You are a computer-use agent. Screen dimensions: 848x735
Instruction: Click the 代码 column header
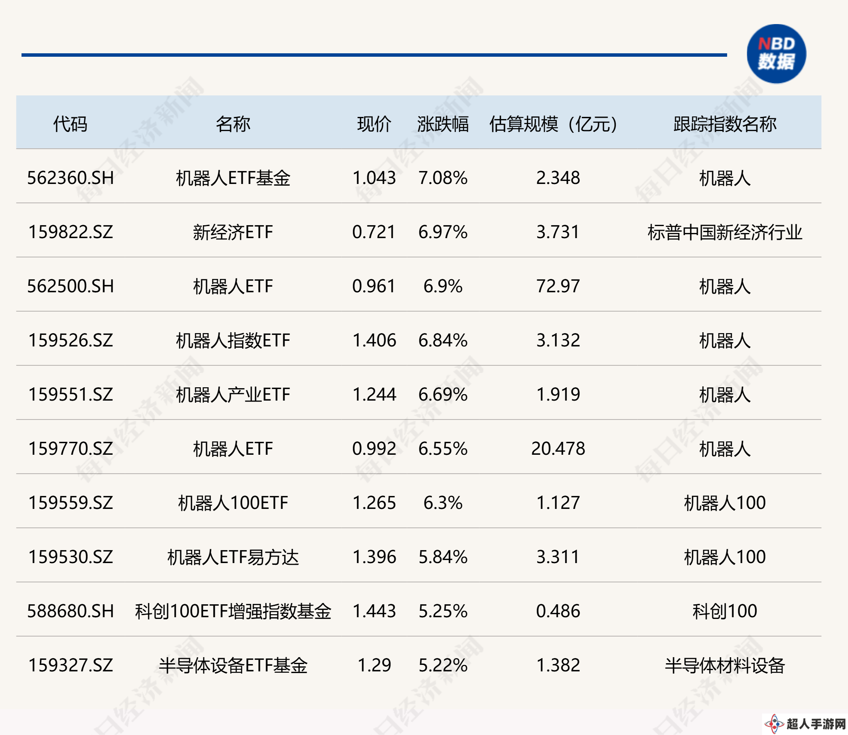[70, 124]
